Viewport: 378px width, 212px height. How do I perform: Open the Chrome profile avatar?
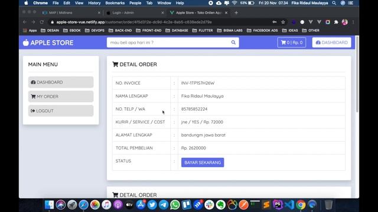tap(345, 22)
